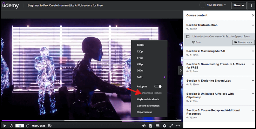Expand Section 4: Exploring Eleven Labs
Screen dimensions: 256x129
[x=219, y=82]
